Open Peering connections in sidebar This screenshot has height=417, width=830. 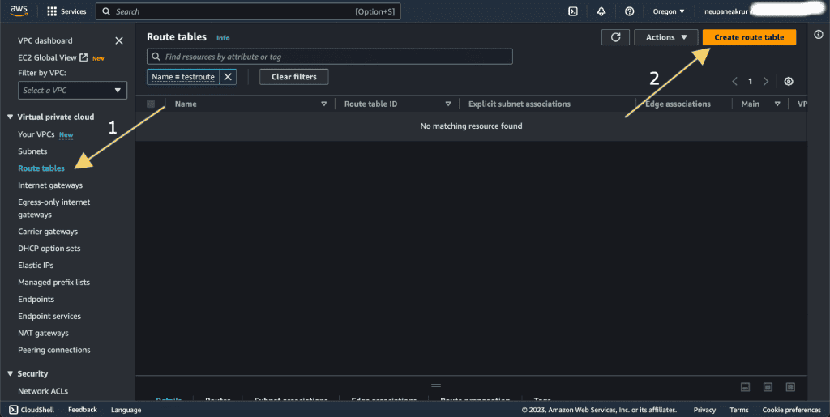tap(54, 350)
